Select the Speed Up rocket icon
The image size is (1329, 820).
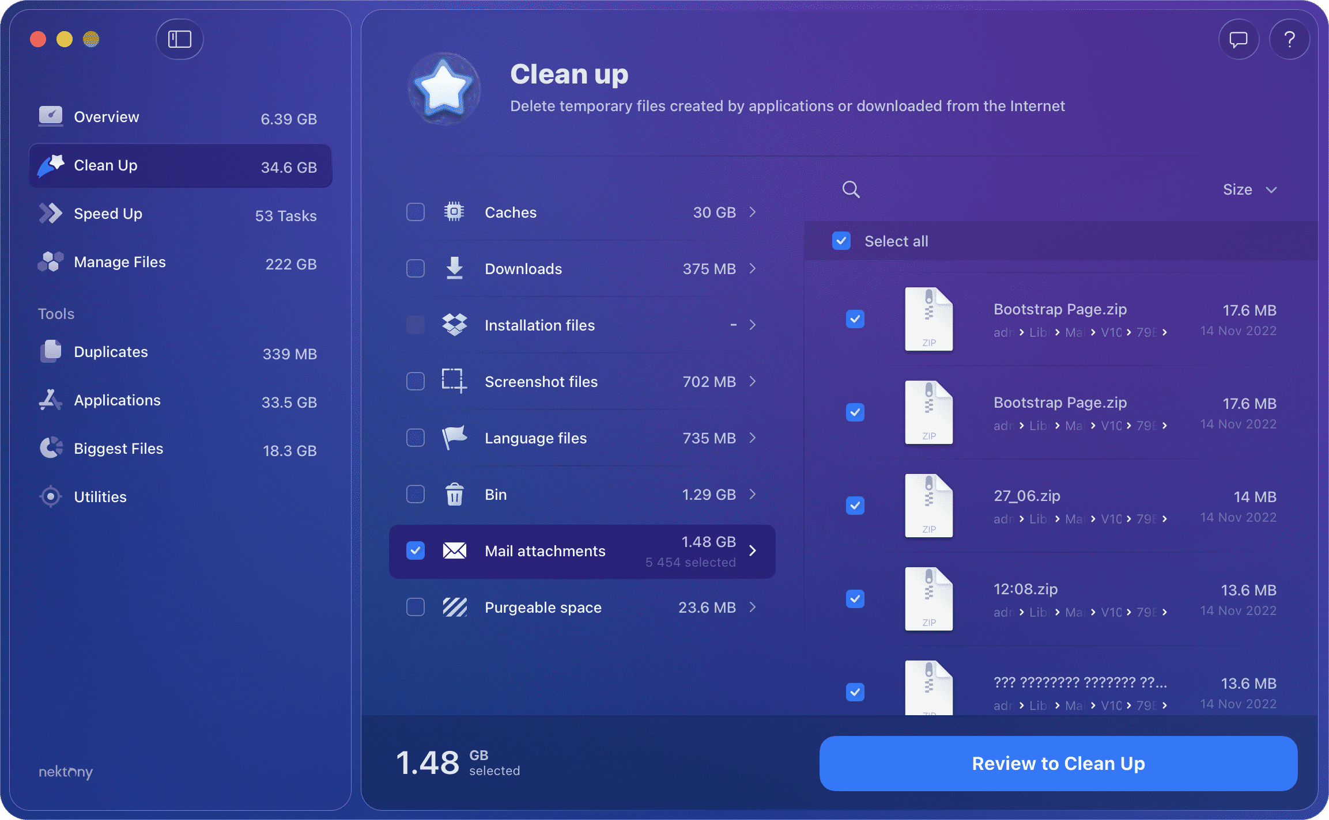coord(51,213)
